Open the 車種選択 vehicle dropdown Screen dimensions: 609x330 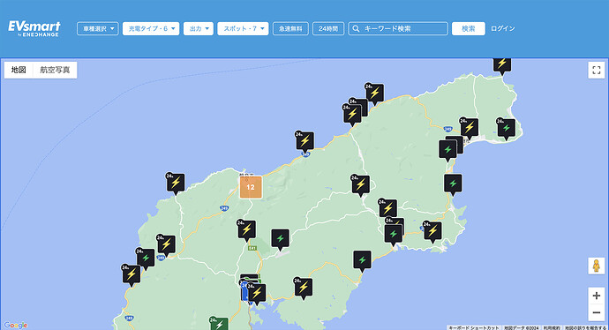click(x=97, y=29)
